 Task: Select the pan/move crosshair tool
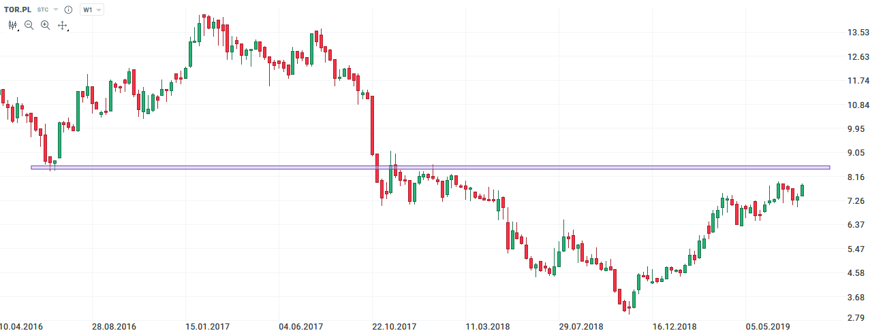click(62, 25)
